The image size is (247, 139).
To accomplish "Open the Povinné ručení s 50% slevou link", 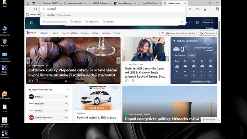I will (96, 117).
